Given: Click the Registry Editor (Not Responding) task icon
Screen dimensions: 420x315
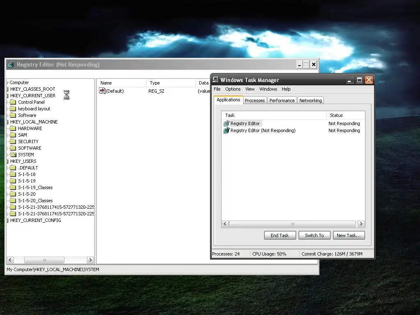Looking at the screenshot, I should click(x=226, y=130).
